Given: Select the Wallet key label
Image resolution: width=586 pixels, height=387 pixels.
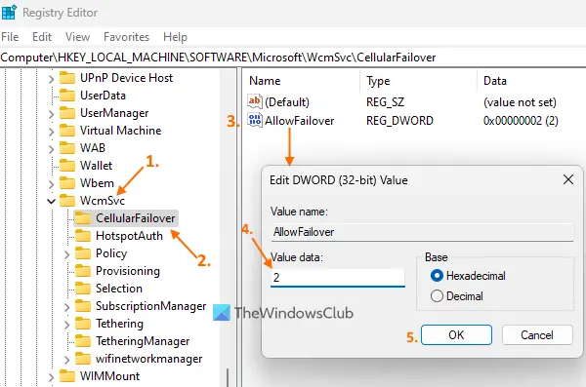Looking at the screenshot, I should click(x=96, y=166).
